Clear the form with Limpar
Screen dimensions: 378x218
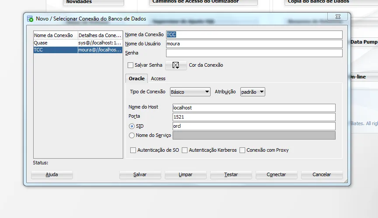pyautogui.click(x=185, y=174)
